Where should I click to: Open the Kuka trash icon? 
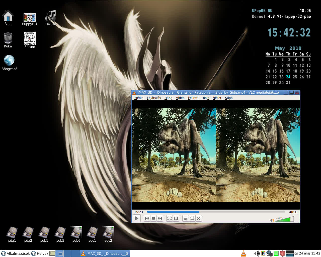click(8, 40)
